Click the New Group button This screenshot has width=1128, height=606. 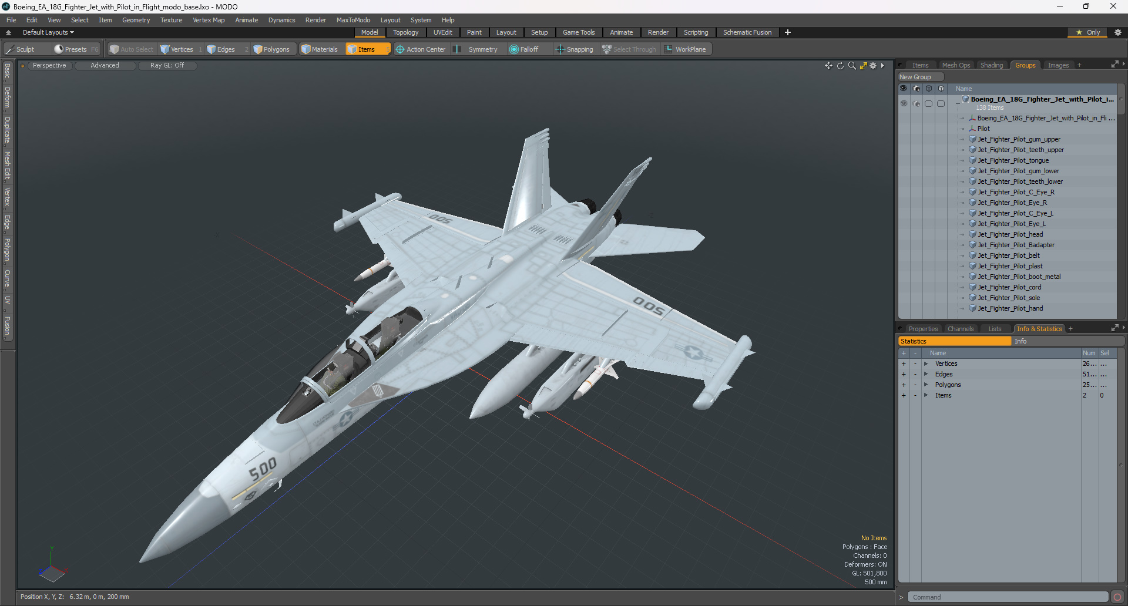coord(920,77)
